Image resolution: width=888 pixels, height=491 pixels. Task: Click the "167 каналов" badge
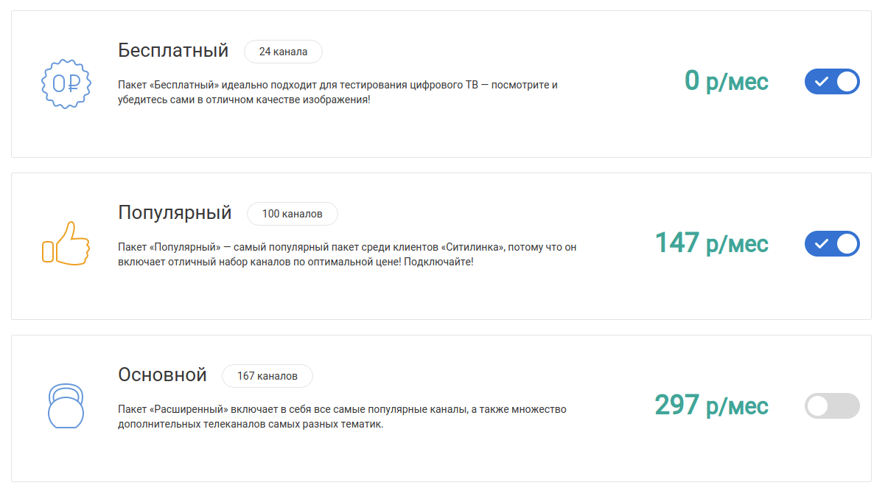267,376
